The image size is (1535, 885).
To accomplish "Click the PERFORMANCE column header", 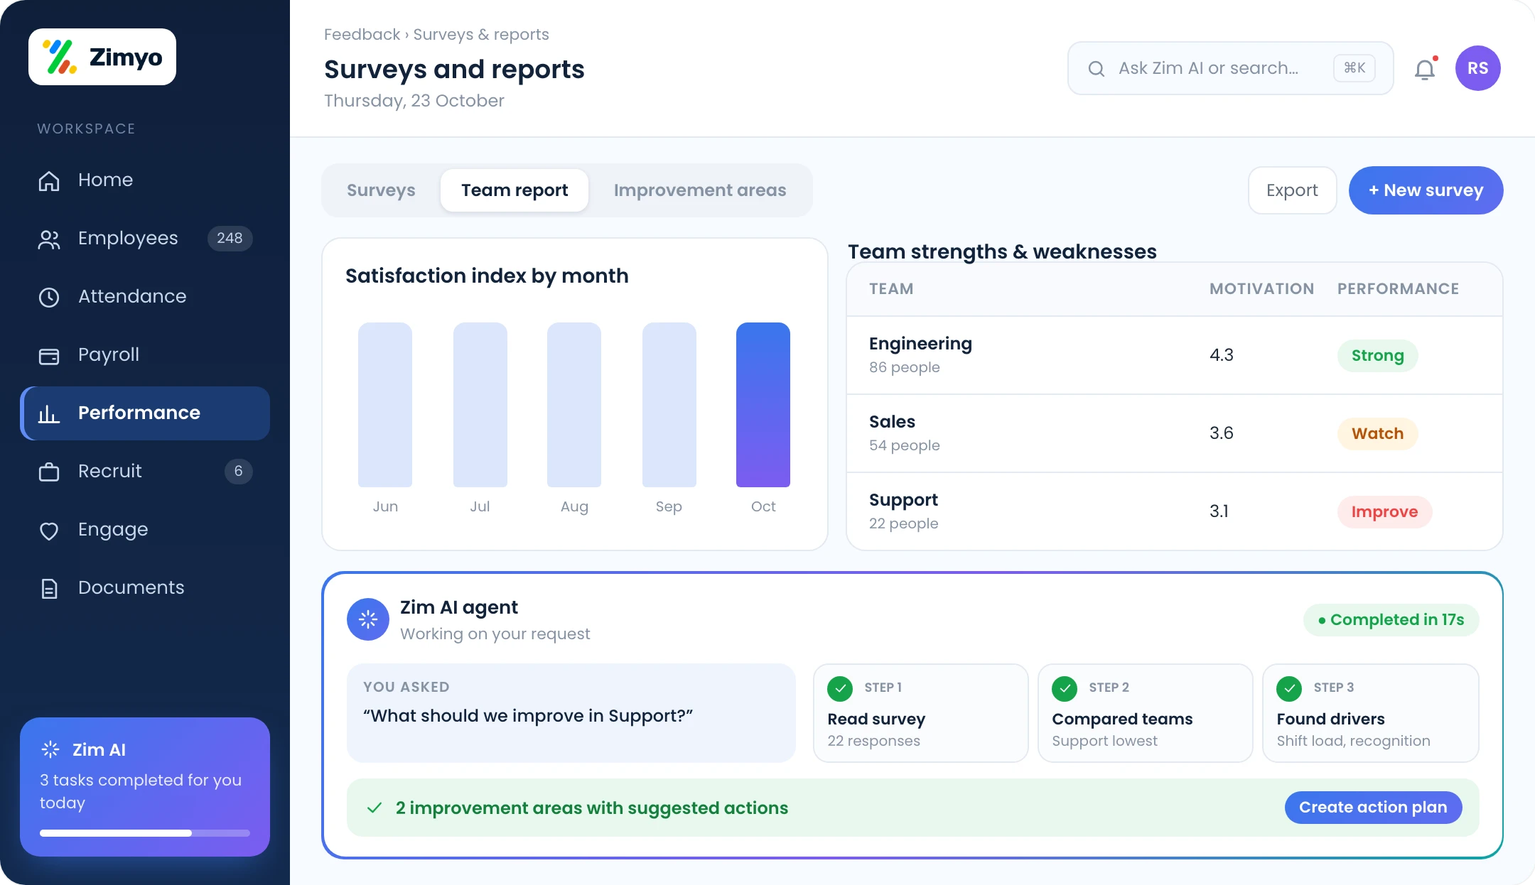I will 1398,289.
